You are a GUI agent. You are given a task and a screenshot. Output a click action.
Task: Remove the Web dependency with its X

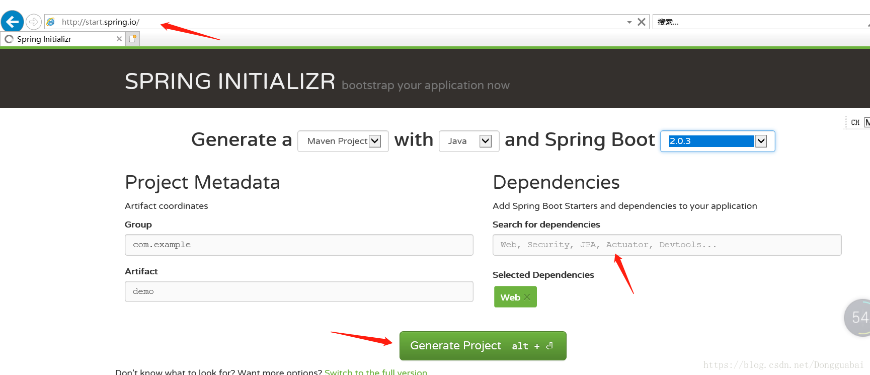(527, 297)
